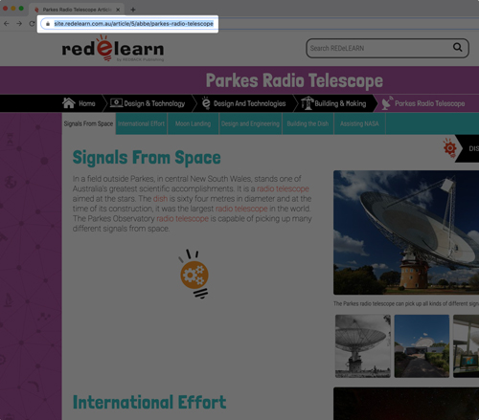This screenshot has height=420, width=479.
Task: Click the orange lightbulb gears icon
Action: coord(194,274)
